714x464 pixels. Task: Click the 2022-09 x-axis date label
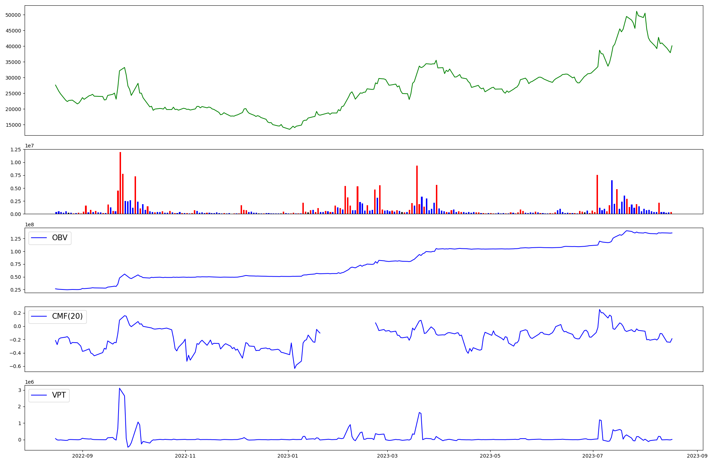click(82, 456)
